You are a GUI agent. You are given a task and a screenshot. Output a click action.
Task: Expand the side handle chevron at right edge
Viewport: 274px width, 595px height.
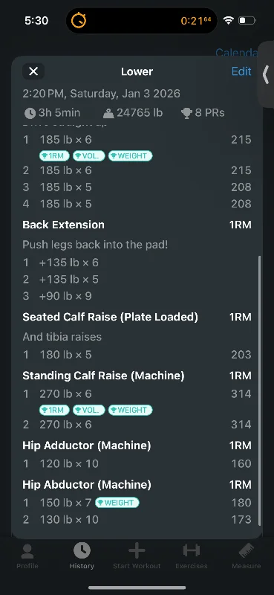coord(266,74)
